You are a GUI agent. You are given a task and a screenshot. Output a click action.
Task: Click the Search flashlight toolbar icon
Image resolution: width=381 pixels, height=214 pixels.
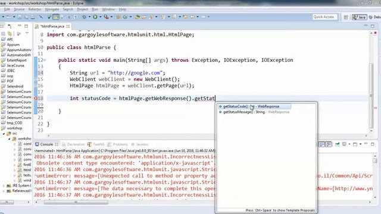(151, 17)
